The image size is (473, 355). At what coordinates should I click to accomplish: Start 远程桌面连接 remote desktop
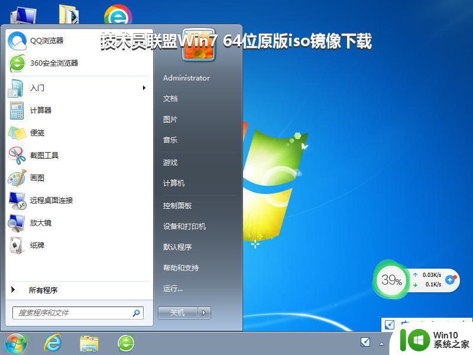[x=51, y=201]
